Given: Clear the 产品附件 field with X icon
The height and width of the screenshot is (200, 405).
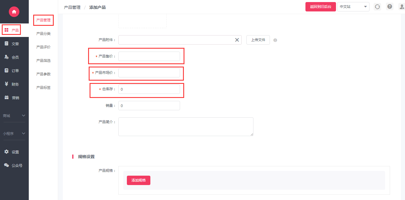Looking at the screenshot, I should 237,40.
